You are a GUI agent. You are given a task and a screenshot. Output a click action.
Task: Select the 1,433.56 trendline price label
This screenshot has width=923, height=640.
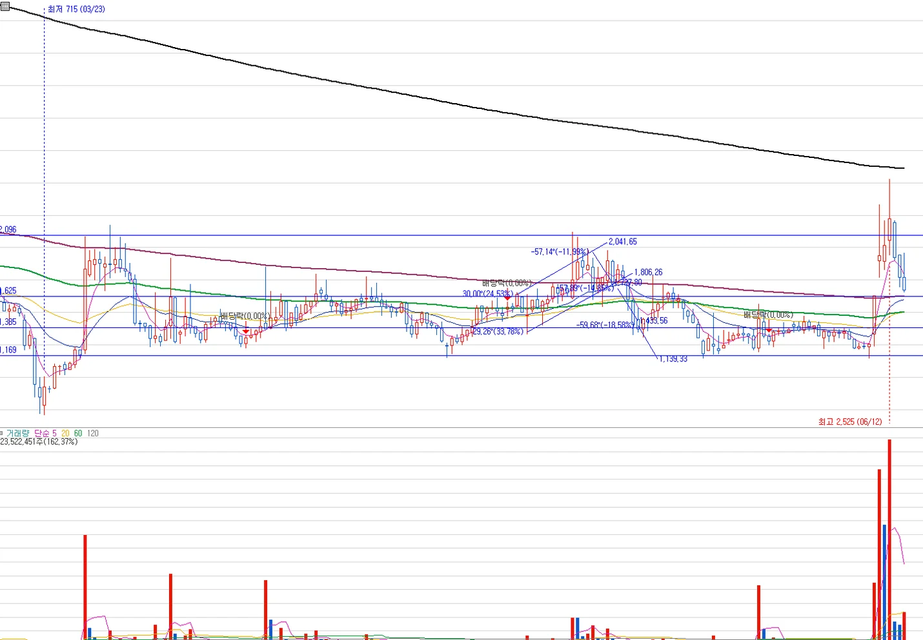(x=654, y=320)
